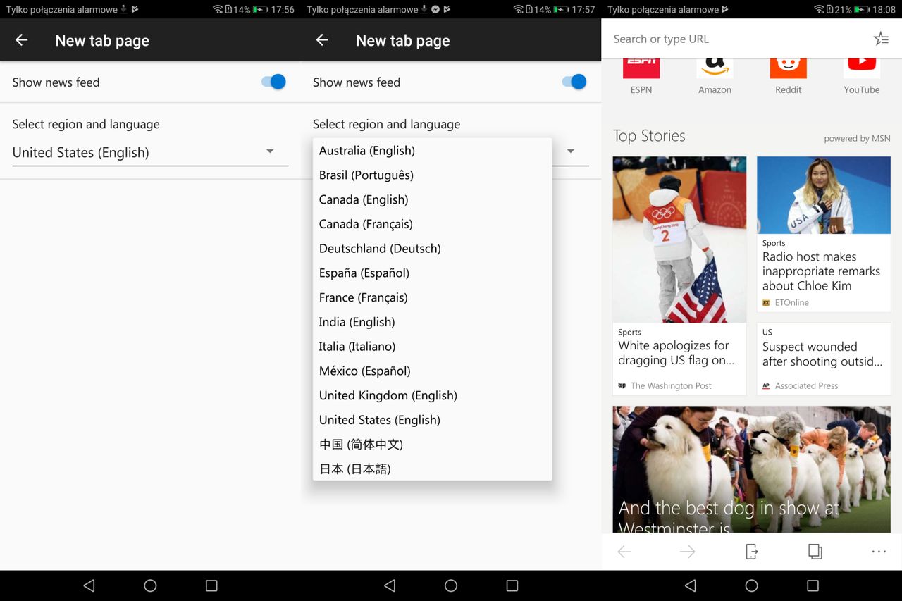Image resolution: width=902 pixels, height=601 pixels.
Task: Tap the continue on PC icon
Action: [752, 552]
